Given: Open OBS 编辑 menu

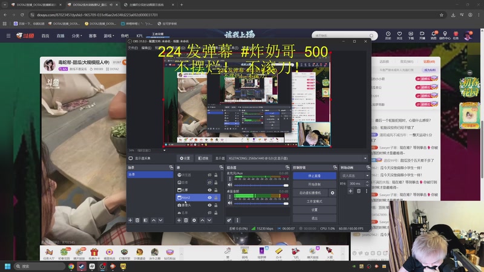Looking at the screenshot, I should [146, 48].
